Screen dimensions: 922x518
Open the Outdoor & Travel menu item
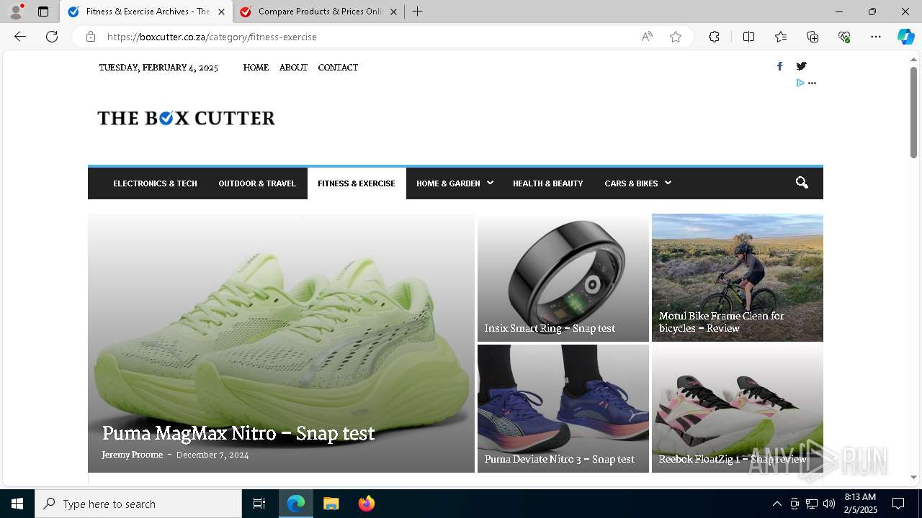[x=257, y=183]
